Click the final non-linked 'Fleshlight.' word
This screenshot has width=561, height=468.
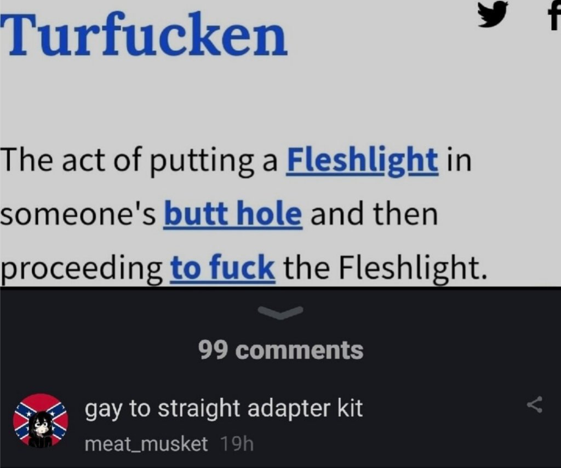coord(413,269)
